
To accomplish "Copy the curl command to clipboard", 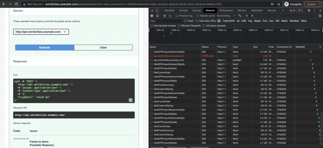I will tap(131, 100).
